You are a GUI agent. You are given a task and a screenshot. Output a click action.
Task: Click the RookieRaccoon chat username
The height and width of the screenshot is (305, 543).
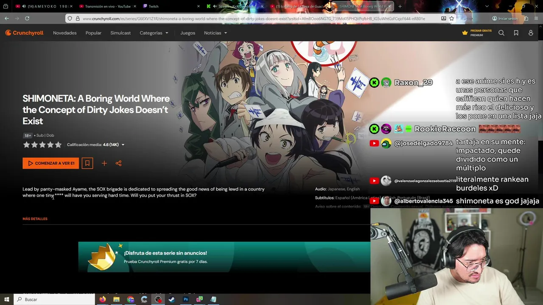coord(445,129)
